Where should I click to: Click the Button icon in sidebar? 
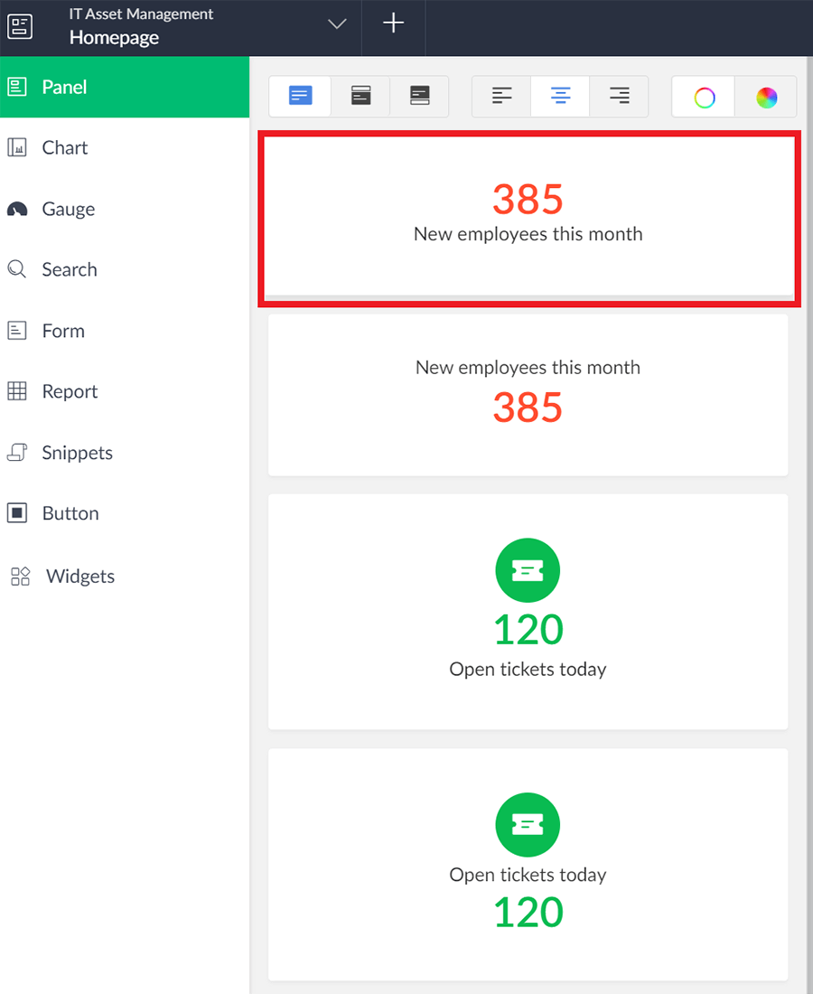(17, 513)
